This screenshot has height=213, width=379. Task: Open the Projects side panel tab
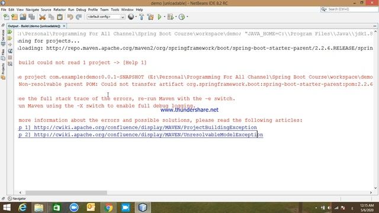coord(3,71)
